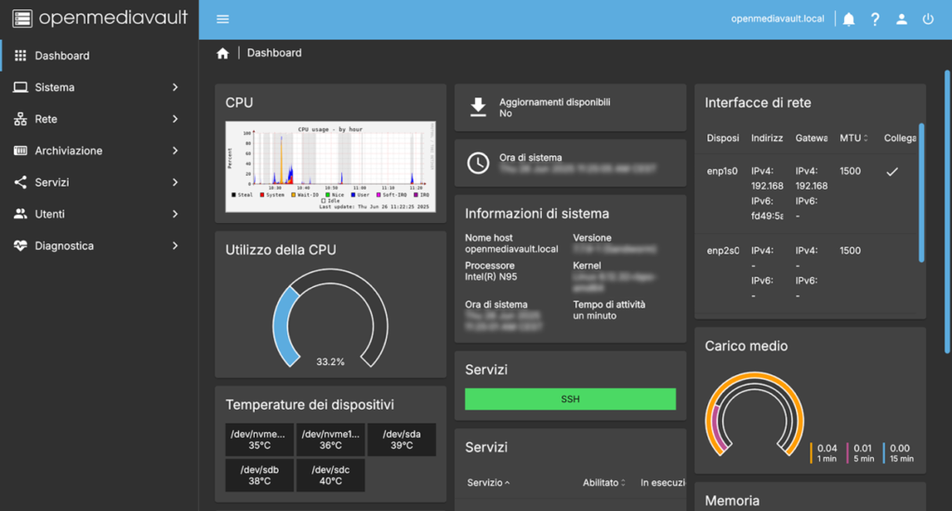Expand the Rete submenu chevron

point(175,119)
